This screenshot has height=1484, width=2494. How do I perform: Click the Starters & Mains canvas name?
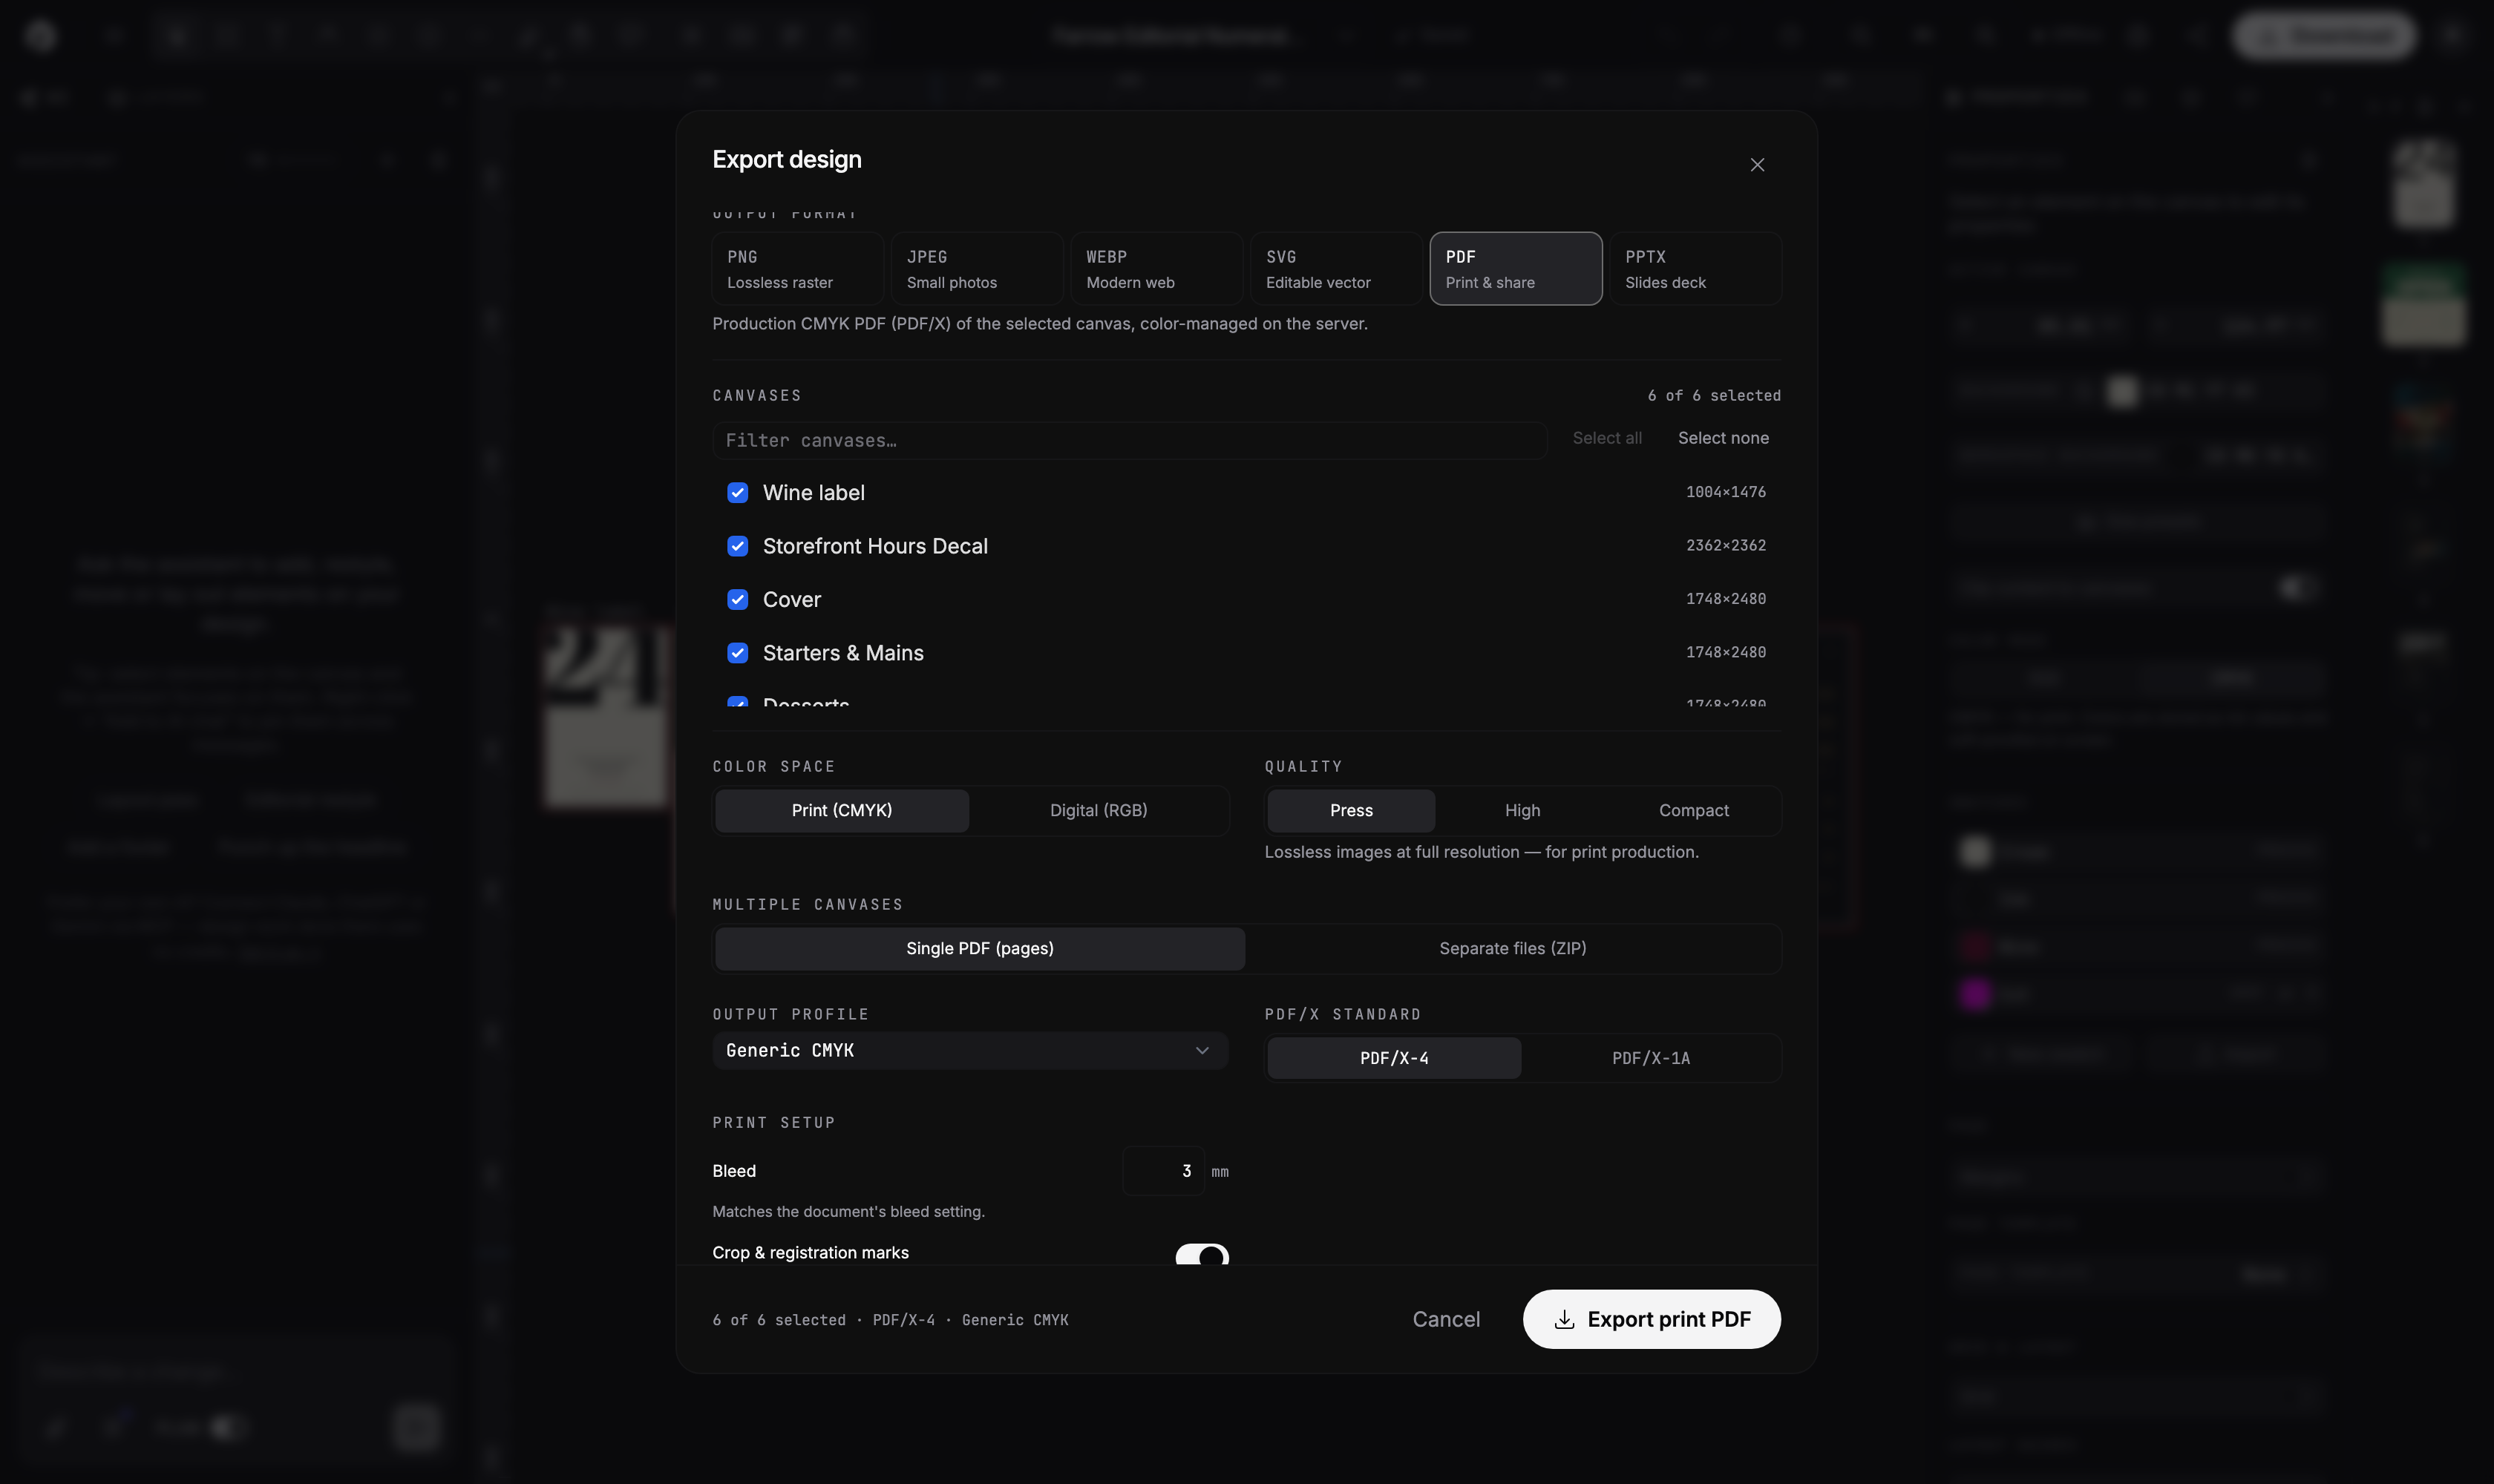(842, 653)
